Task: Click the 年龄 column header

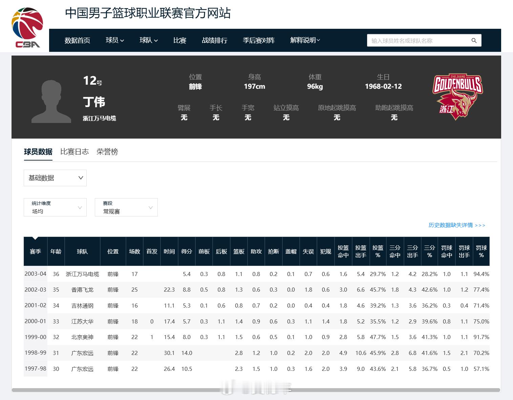Action: pyautogui.click(x=56, y=251)
